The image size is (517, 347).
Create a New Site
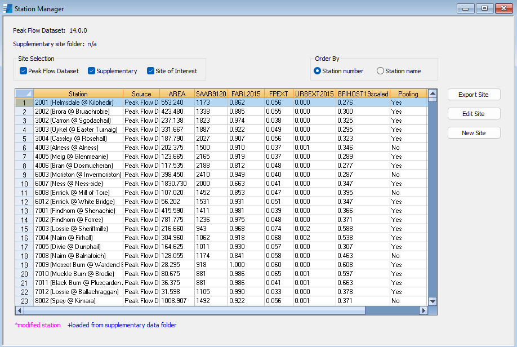[474, 133]
